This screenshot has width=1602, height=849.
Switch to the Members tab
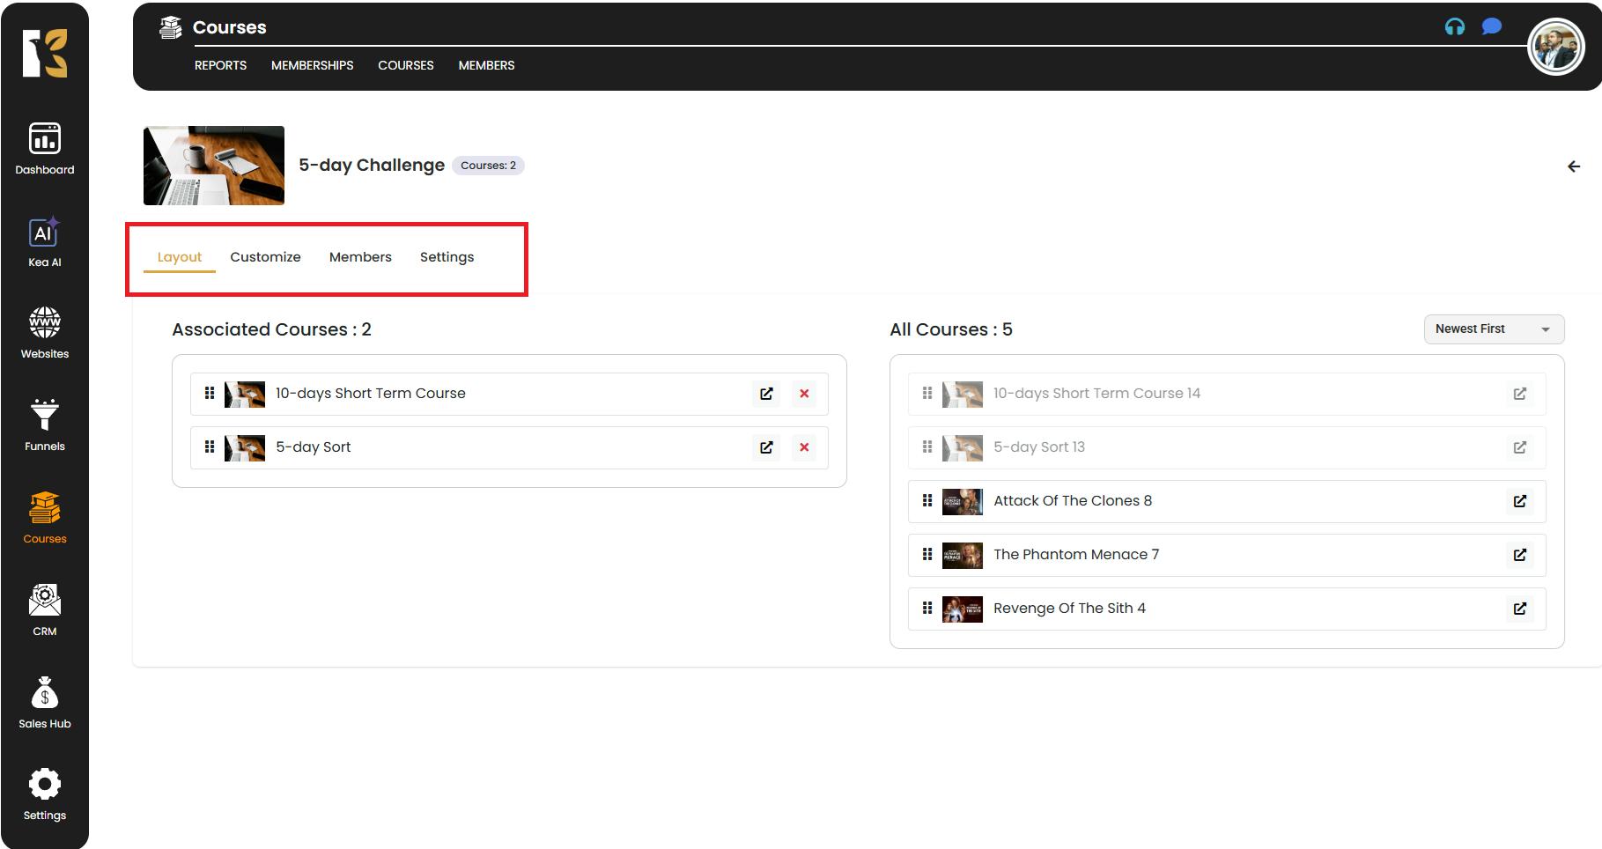pyautogui.click(x=360, y=257)
